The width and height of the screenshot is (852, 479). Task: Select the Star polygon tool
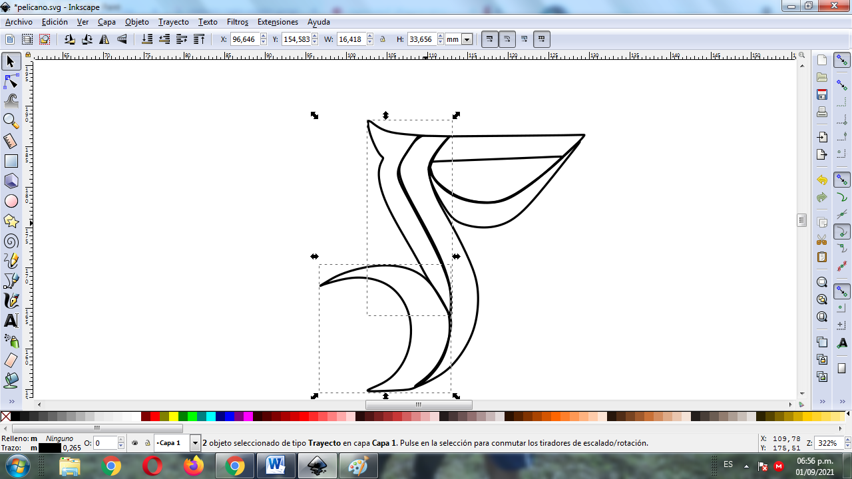[x=11, y=221]
